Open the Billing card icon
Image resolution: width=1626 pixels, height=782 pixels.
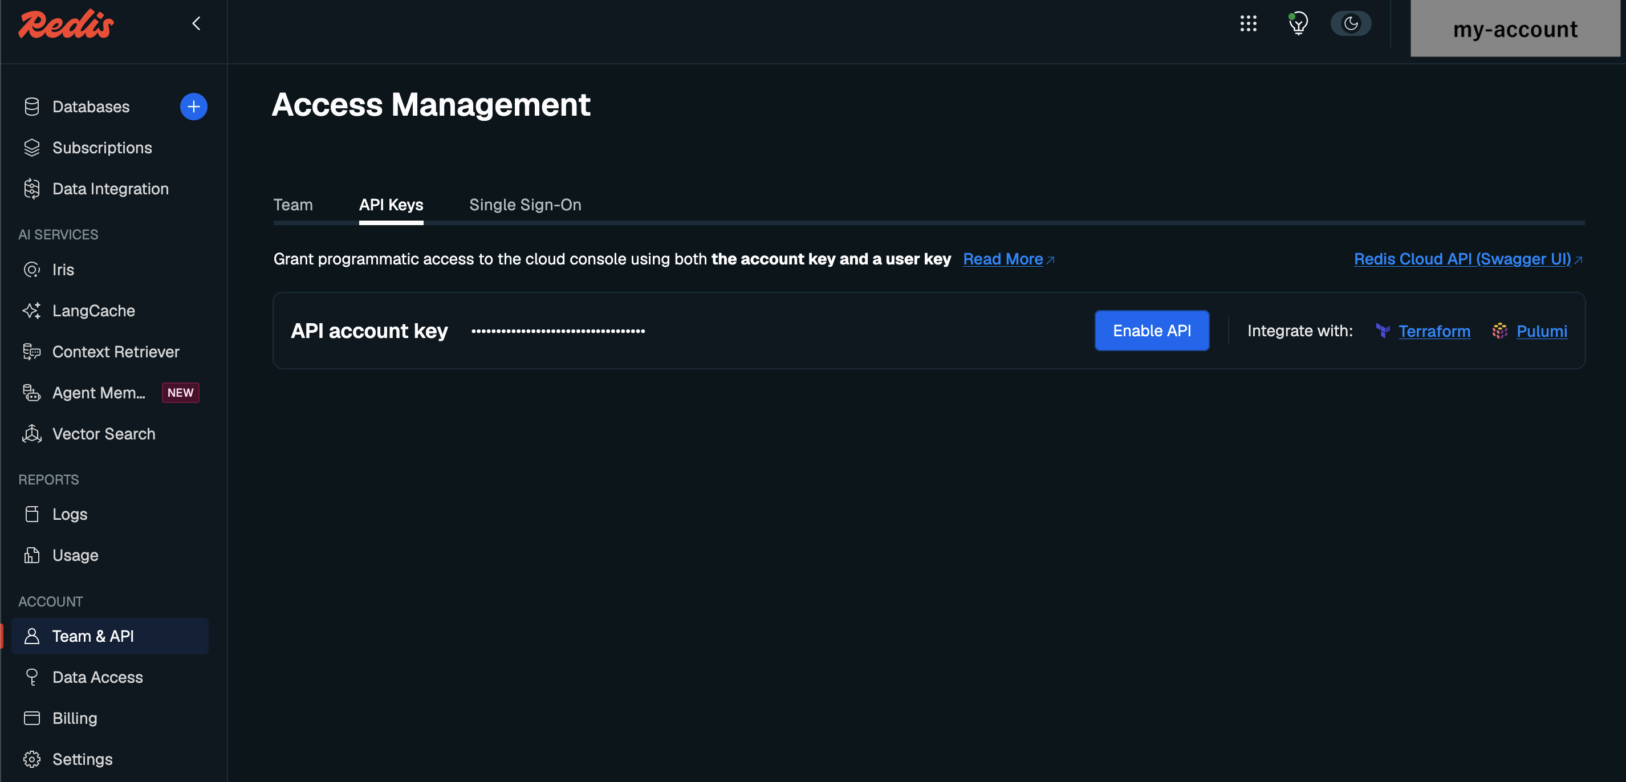pos(31,718)
